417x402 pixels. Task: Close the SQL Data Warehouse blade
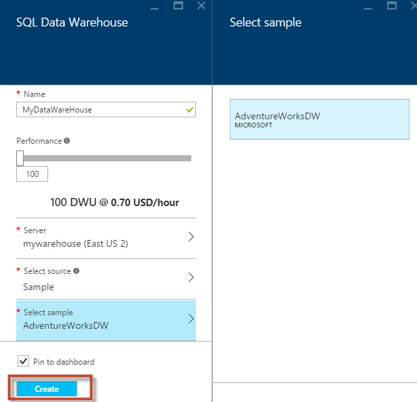[201, 5]
